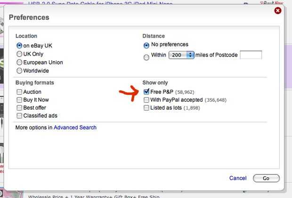The width and height of the screenshot is (292, 198).
Task: Open the 200 miles distance dropdown
Action: click(182, 55)
